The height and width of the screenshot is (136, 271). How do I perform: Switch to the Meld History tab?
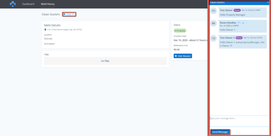[x=48, y=4]
